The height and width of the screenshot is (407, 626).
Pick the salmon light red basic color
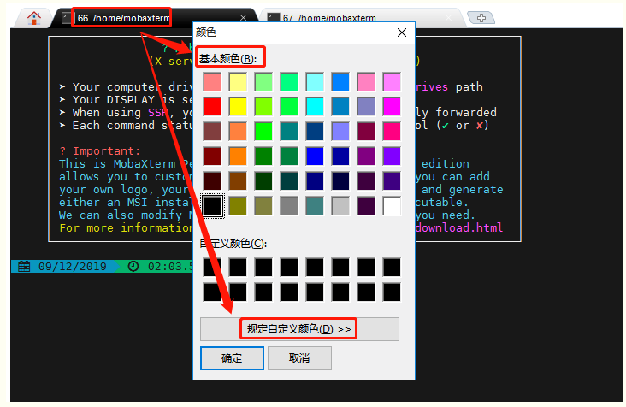(212, 82)
